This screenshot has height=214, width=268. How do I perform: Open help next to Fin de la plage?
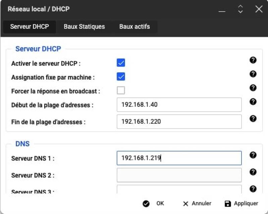point(253,118)
